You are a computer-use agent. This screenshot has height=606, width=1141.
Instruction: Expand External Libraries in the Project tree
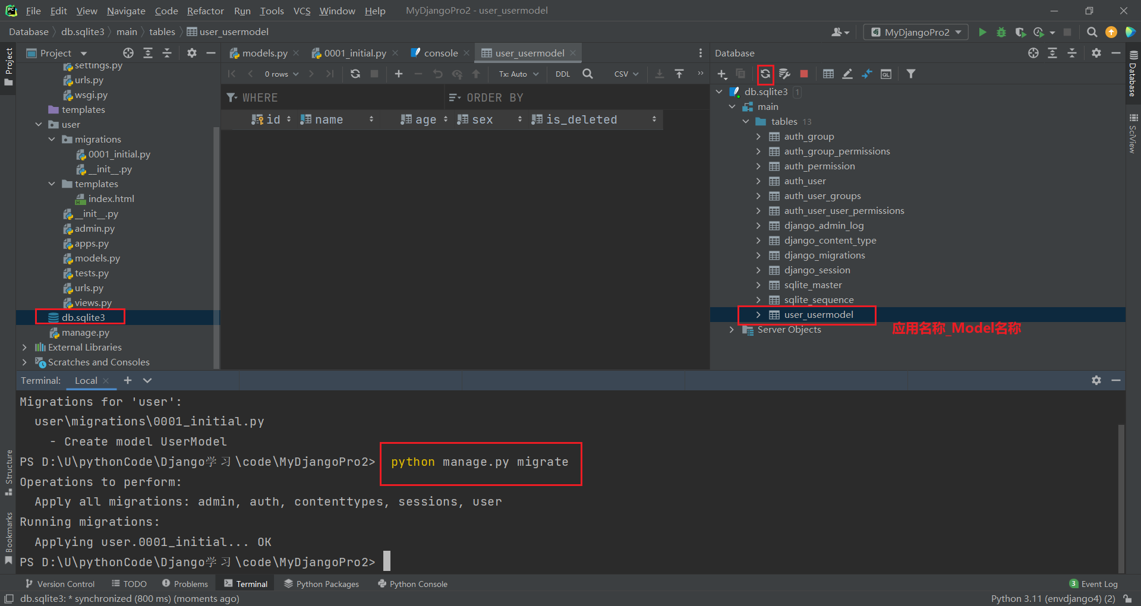(24, 347)
